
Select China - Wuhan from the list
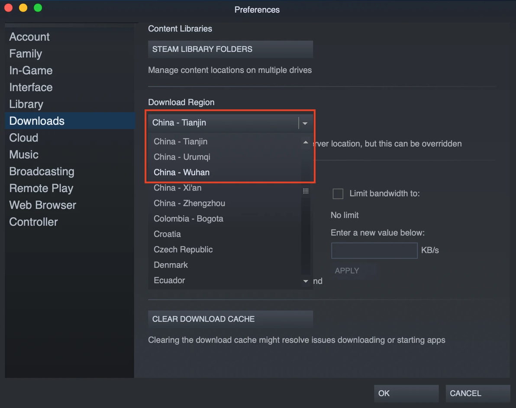click(182, 172)
